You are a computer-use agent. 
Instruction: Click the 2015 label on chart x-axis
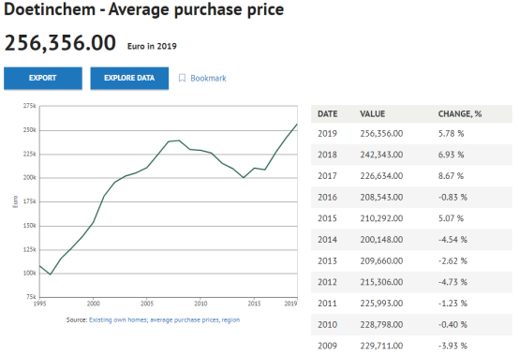tap(254, 304)
